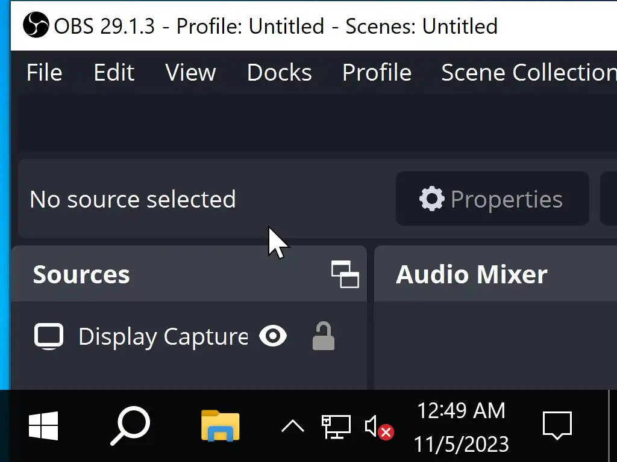Open the Edit menu
This screenshot has height=462, width=617.
coord(114,73)
